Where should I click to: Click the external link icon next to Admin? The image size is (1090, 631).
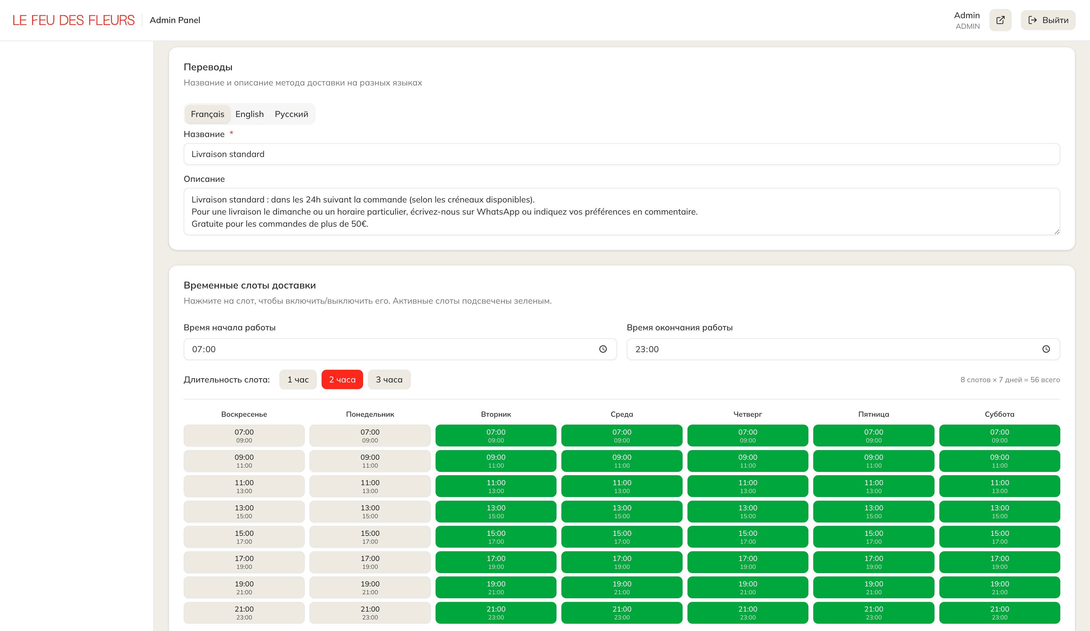coord(1000,20)
